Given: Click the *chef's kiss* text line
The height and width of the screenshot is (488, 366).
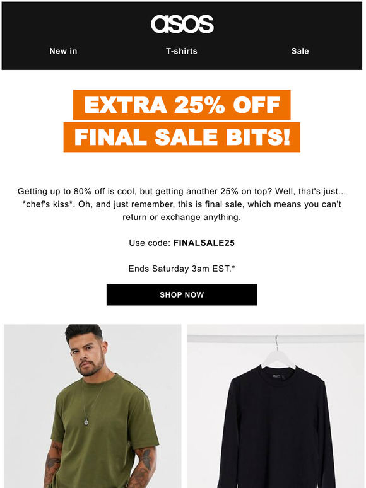Looking at the screenshot, I should [182, 204].
